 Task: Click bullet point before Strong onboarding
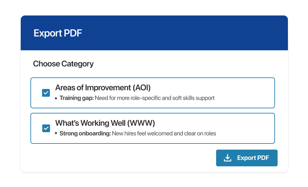pyautogui.click(x=56, y=133)
